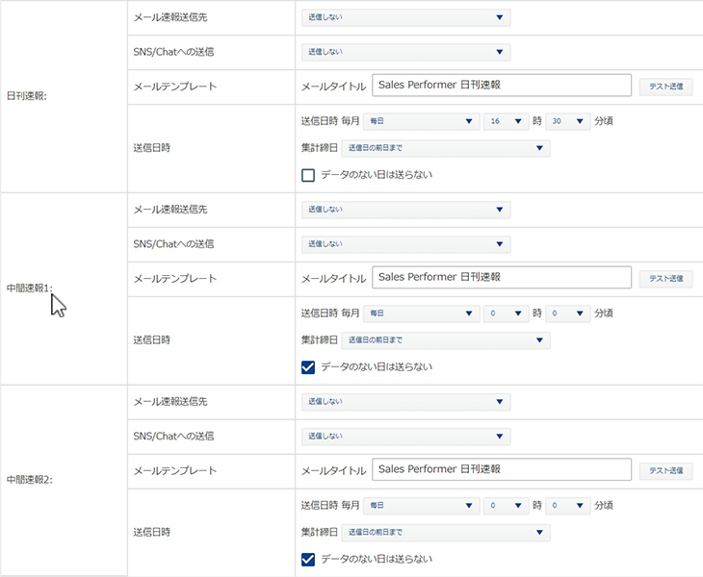This screenshot has height=577, width=703.
Task: Open 日刊速報 SNS/Chatへの送信 dropdown
Action: pyautogui.click(x=405, y=52)
